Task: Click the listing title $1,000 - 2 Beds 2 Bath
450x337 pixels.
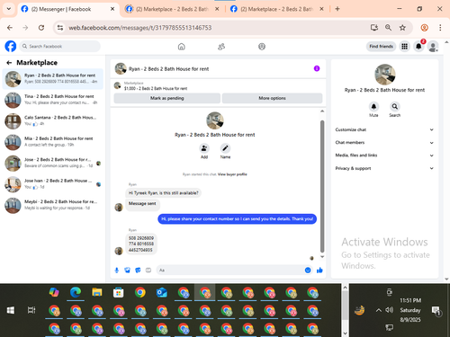Action: coord(156,89)
